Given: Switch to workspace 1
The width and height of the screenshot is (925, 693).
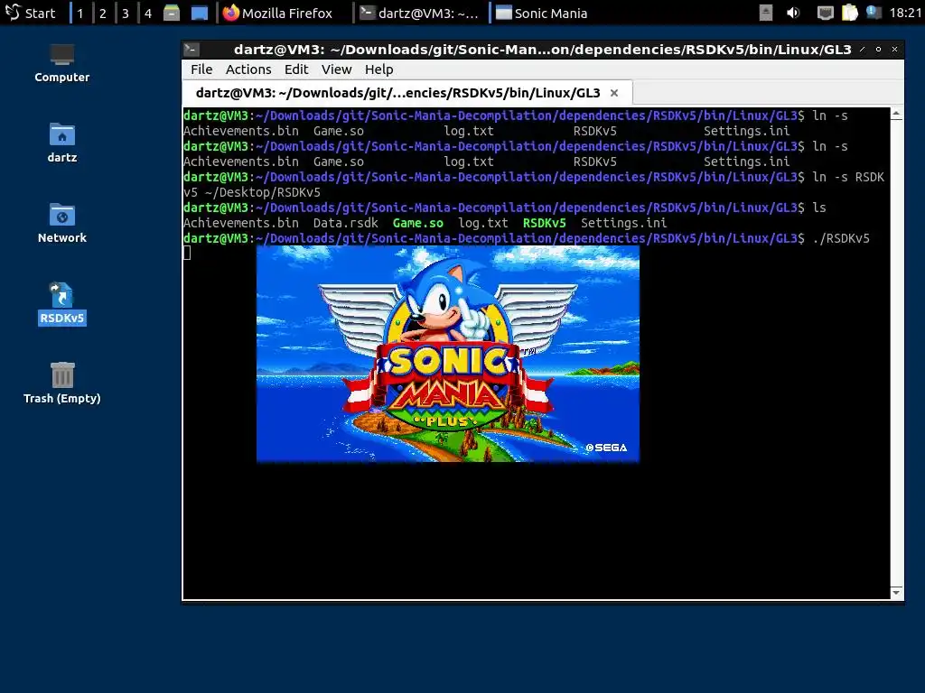Looking at the screenshot, I should click(80, 13).
